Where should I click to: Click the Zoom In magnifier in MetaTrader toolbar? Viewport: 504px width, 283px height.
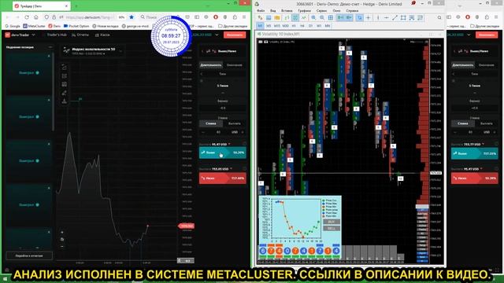(x=313, y=18)
